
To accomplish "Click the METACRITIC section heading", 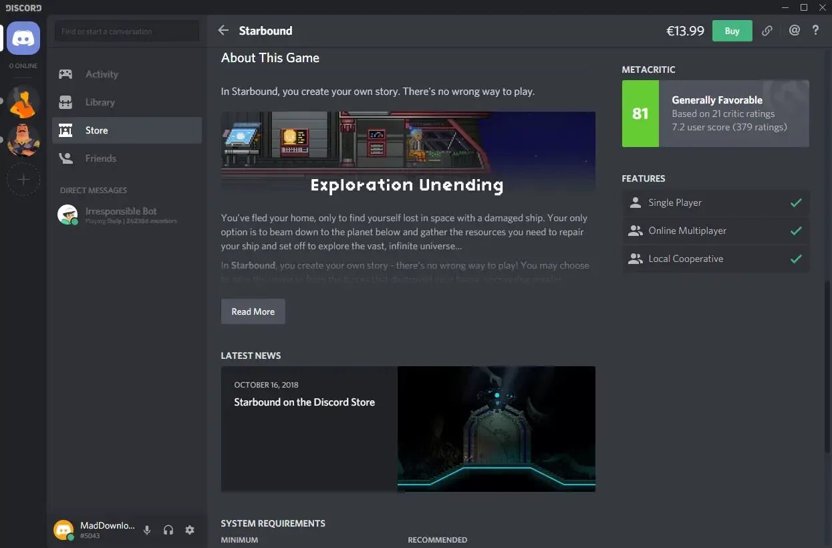I will [x=648, y=70].
